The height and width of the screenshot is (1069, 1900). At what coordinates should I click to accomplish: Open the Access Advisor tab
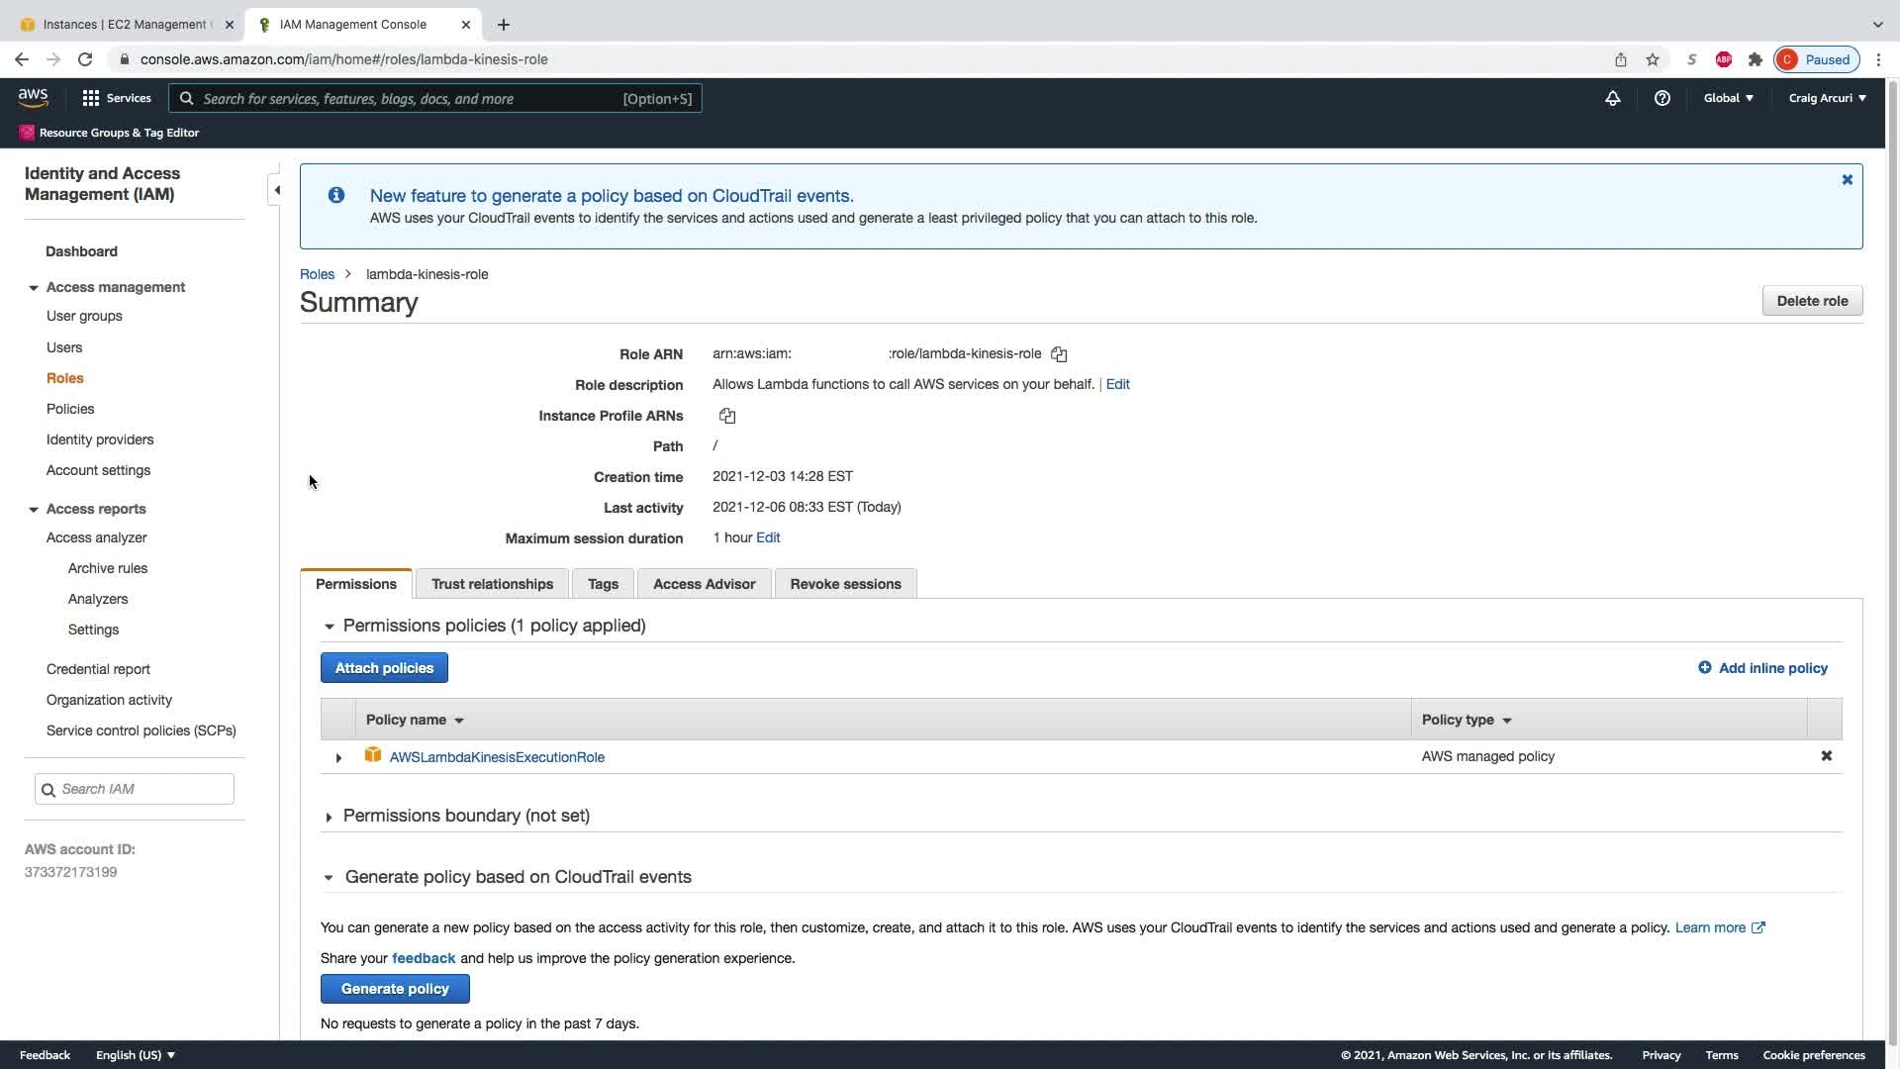tap(704, 584)
